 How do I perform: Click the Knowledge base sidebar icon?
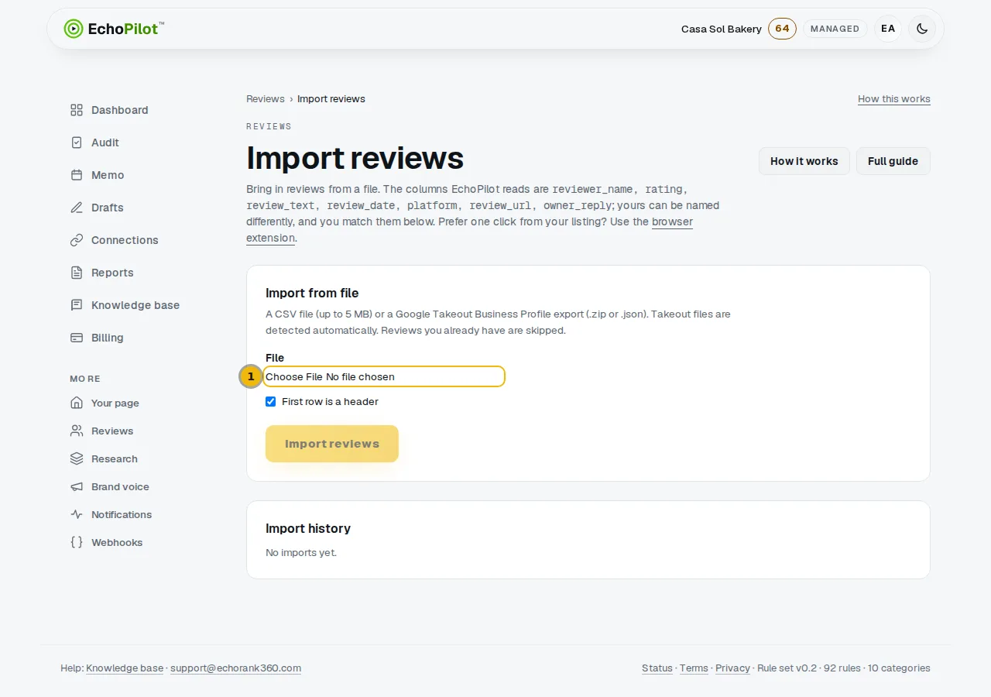pos(77,305)
